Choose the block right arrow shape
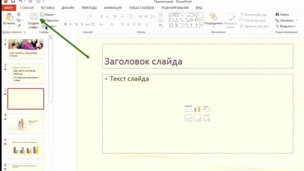 click(x=191, y=20)
